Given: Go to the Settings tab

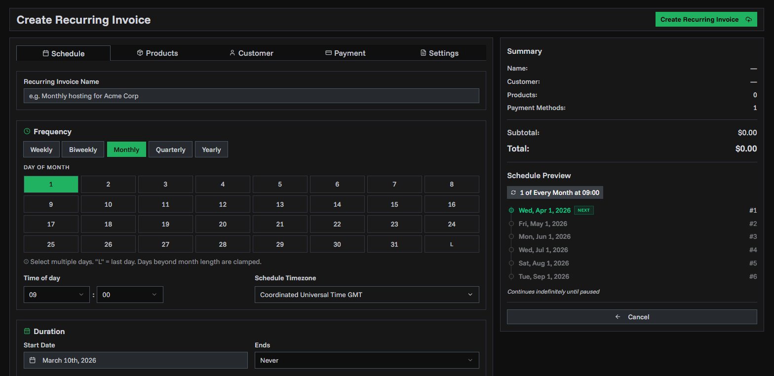Looking at the screenshot, I should [439, 53].
